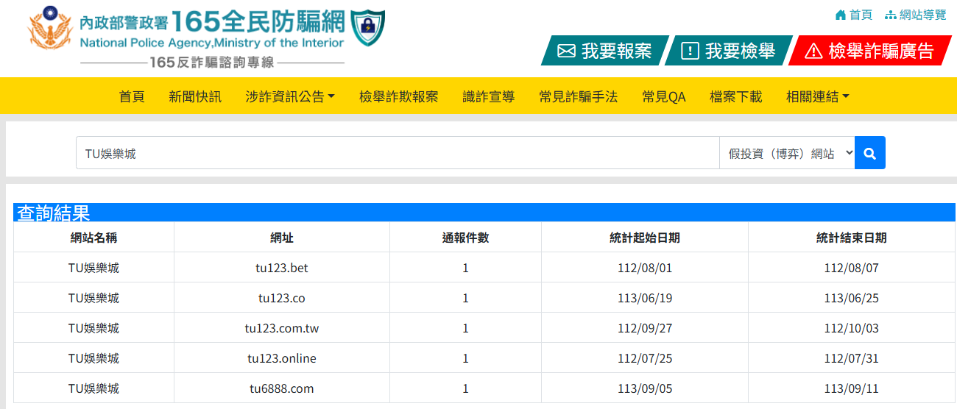The height and width of the screenshot is (409, 957).
Task: Click TU娛樂城 name in the tu6888.com row
Action: pos(93,388)
